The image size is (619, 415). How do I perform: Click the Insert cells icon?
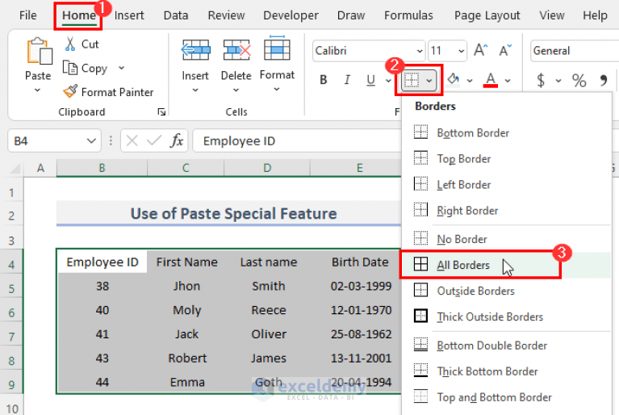coord(195,50)
